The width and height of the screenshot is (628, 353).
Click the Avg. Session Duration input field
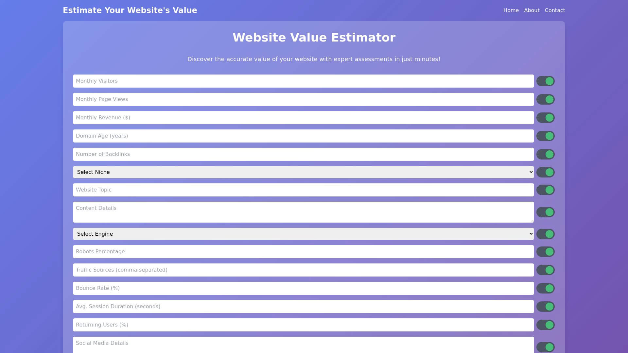point(303,306)
